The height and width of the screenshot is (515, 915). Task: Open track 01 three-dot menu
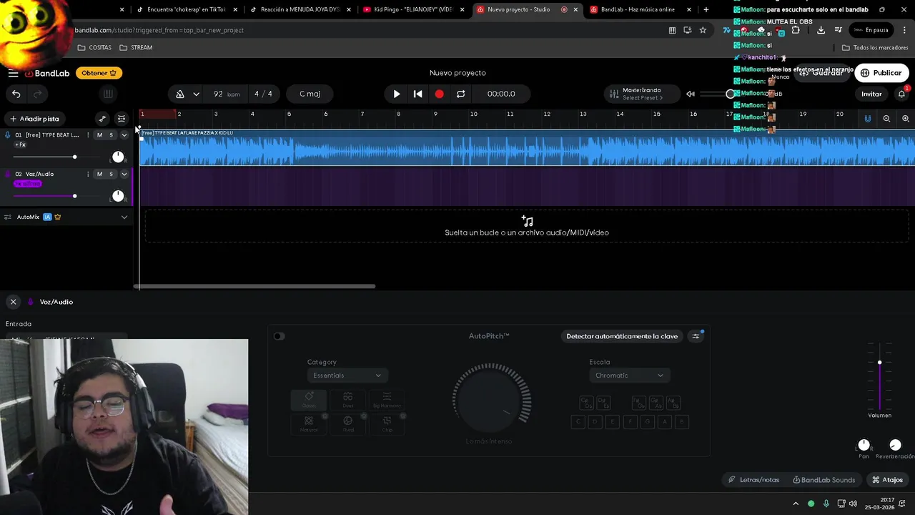coord(88,135)
